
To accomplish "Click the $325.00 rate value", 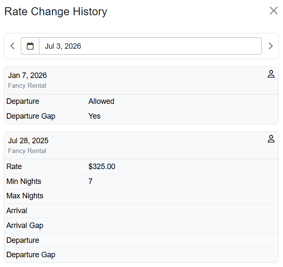I will (x=102, y=167).
